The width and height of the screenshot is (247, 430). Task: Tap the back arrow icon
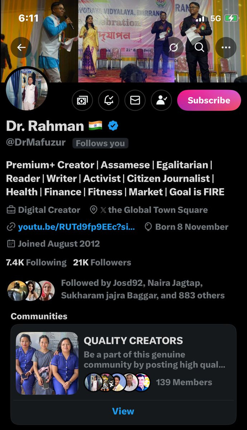21,47
